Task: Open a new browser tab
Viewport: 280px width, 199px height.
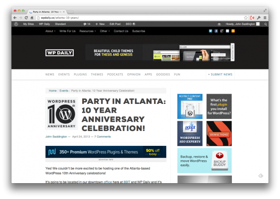Action: pyautogui.click(x=70, y=12)
